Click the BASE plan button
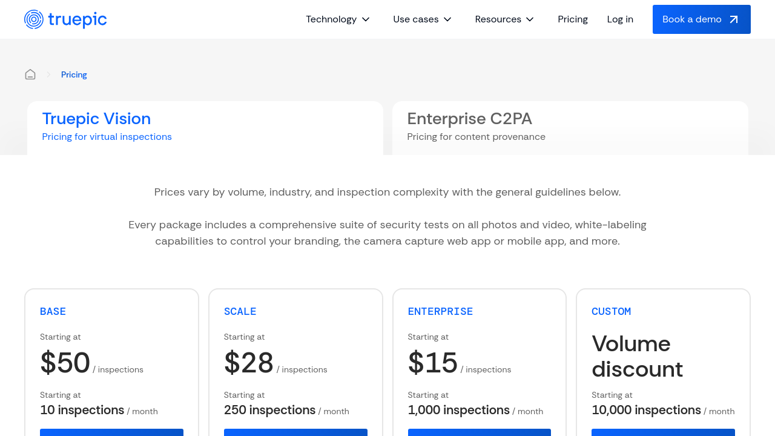The width and height of the screenshot is (775, 436). point(111,432)
